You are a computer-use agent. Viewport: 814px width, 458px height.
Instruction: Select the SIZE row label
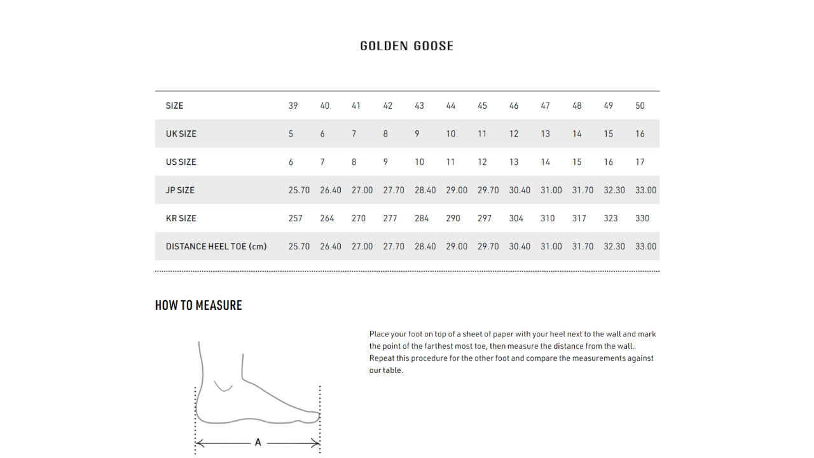[x=174, y=106]
